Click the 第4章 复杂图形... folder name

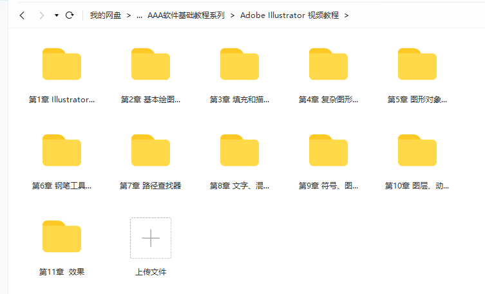tap(328, 100)
